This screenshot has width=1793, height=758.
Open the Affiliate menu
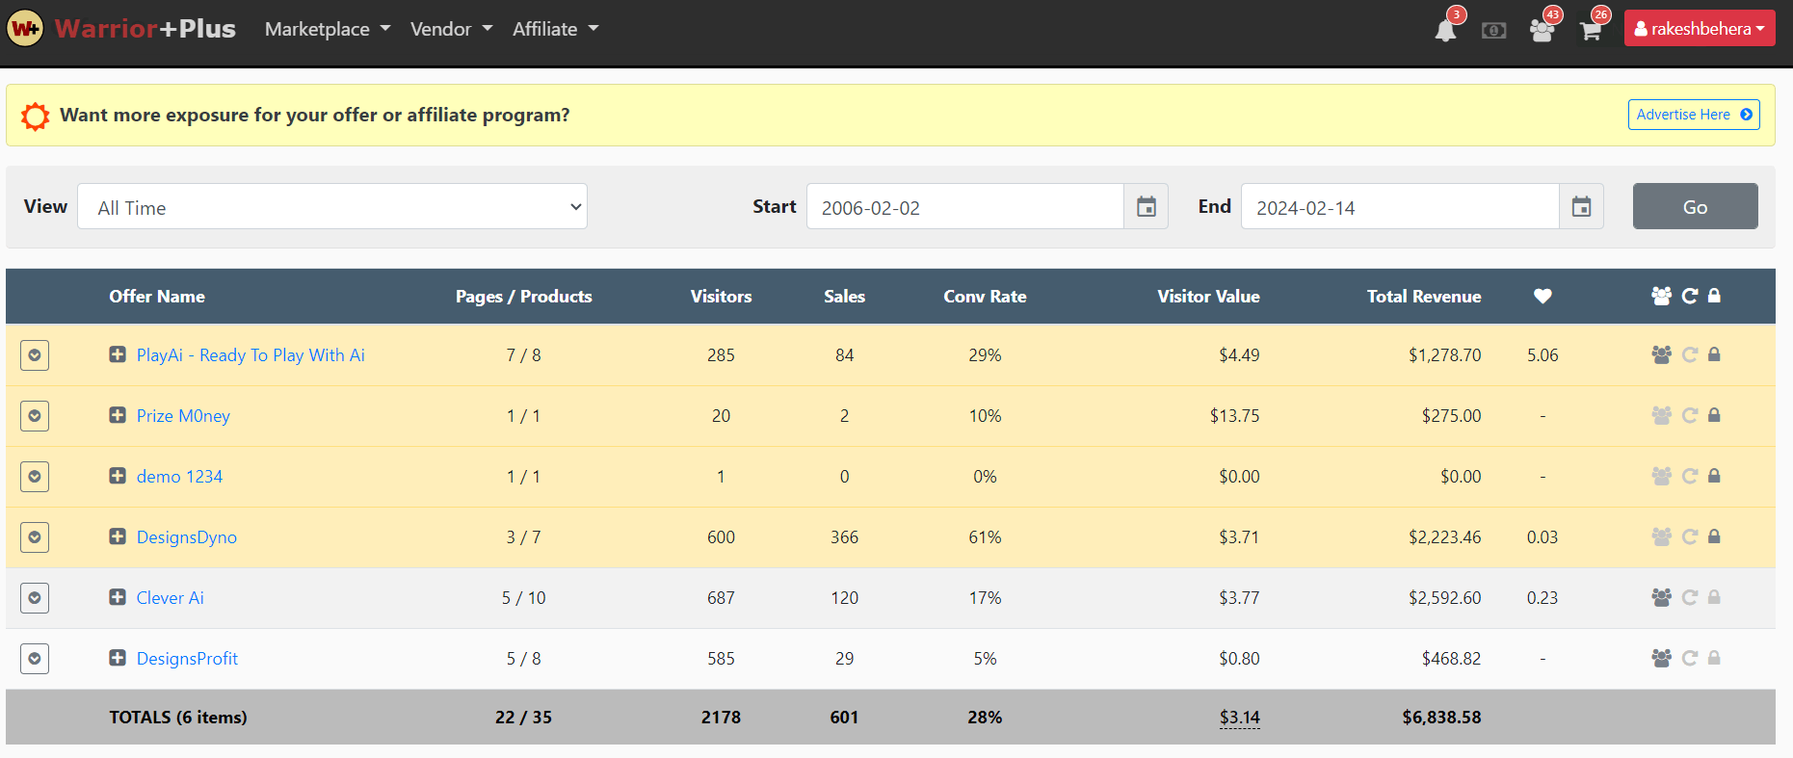[x=556, y=29]
